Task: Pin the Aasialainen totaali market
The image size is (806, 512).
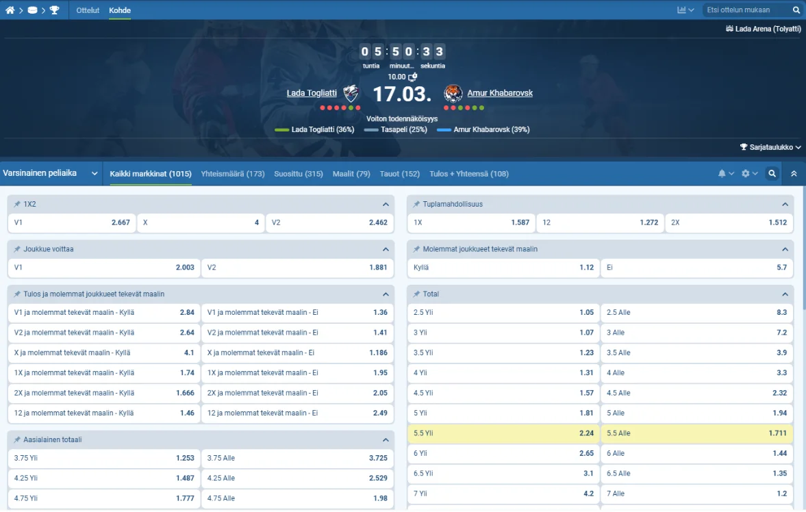Action: (x=17, y=439)
